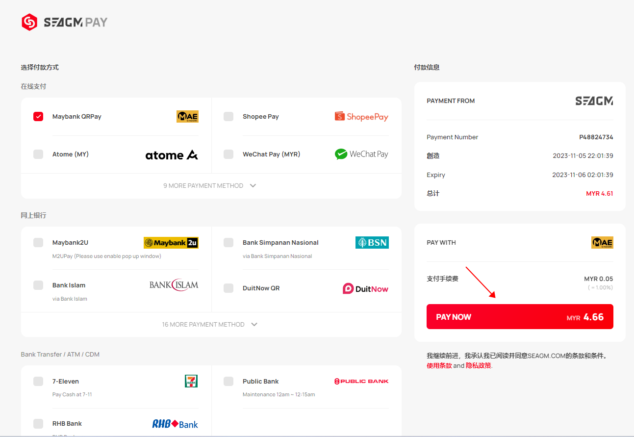Image resolution: width=634 pixels, height=437 pixels.
Task: Click the RHB Bank logo
Action: coord(175,424)
